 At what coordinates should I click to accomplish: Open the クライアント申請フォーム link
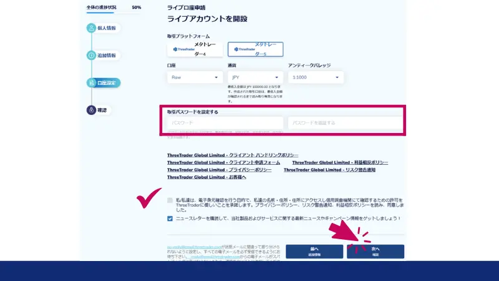pos(223,162)
